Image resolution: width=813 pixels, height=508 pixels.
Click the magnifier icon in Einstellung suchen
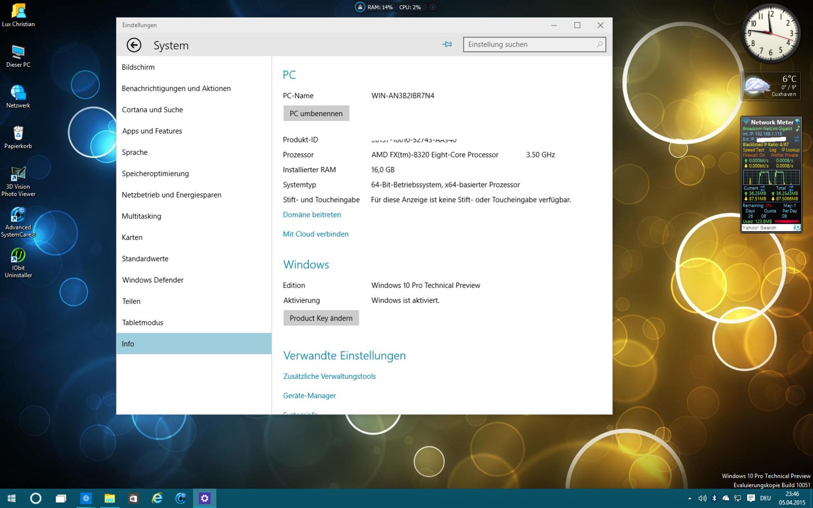[x=599, y=45]
